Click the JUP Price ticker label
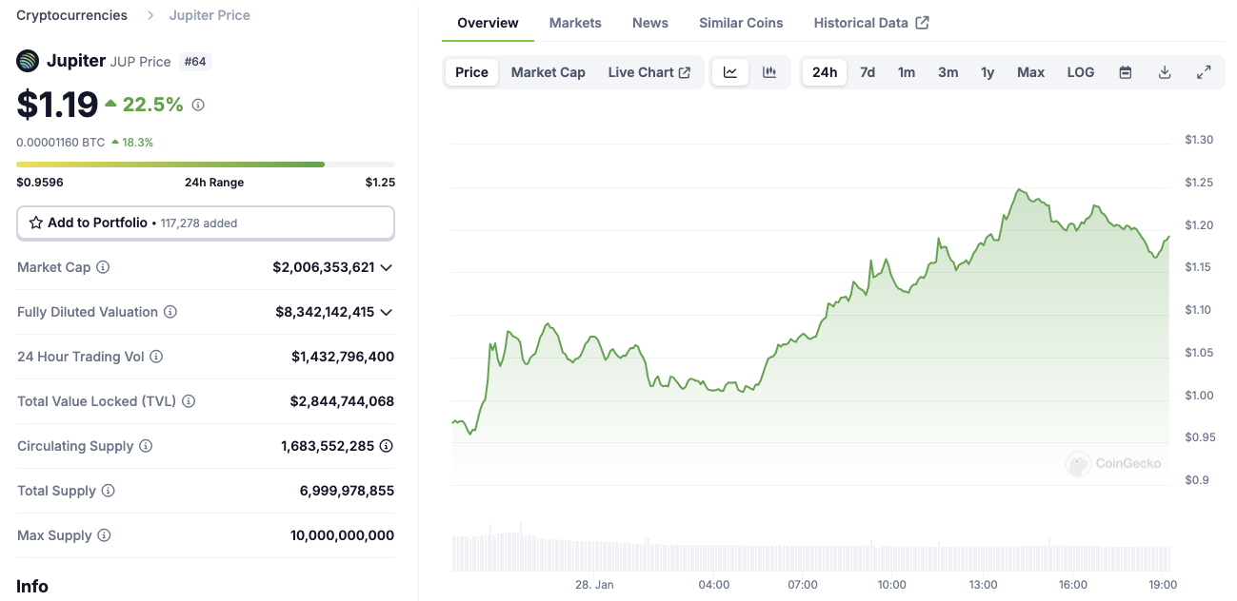Viewport: 1237px width, 601px height. coord(141,62)
